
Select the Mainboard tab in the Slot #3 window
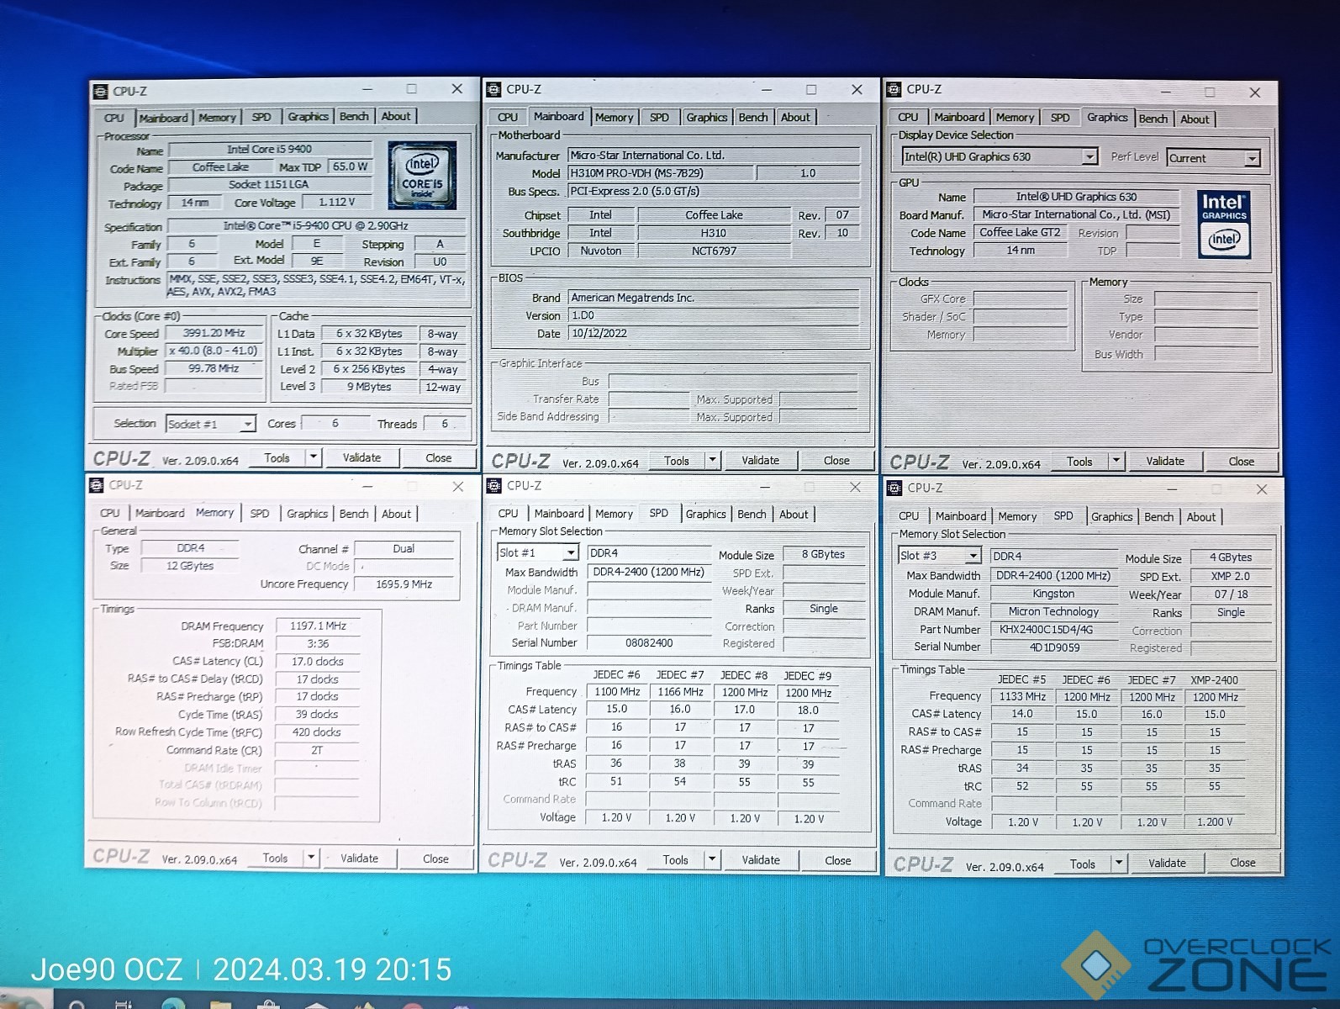click(961, 516)
